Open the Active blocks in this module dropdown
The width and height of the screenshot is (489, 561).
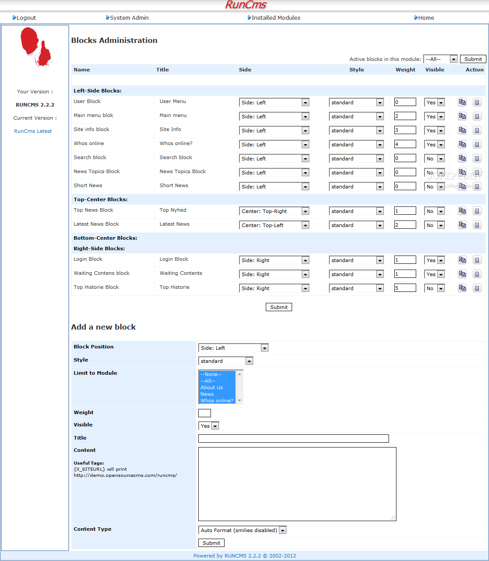(x=440, y=59)
